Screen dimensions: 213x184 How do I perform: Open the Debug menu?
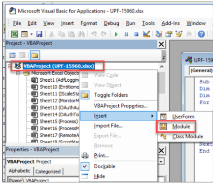[111, 23]
